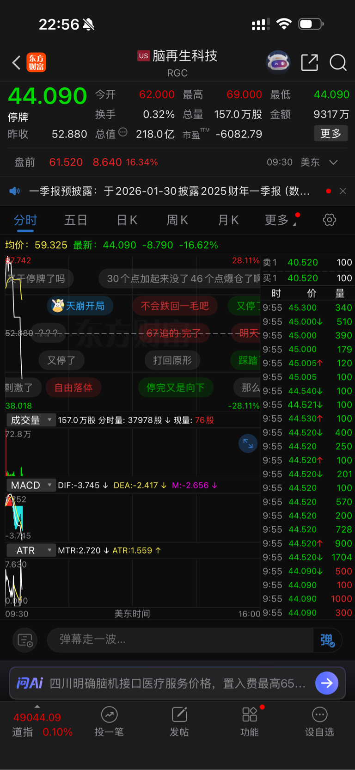Image resolution: width=355 pixels, height=770 pixels.
Task: Show more quote data with 更多
Action: pos(331,134)
